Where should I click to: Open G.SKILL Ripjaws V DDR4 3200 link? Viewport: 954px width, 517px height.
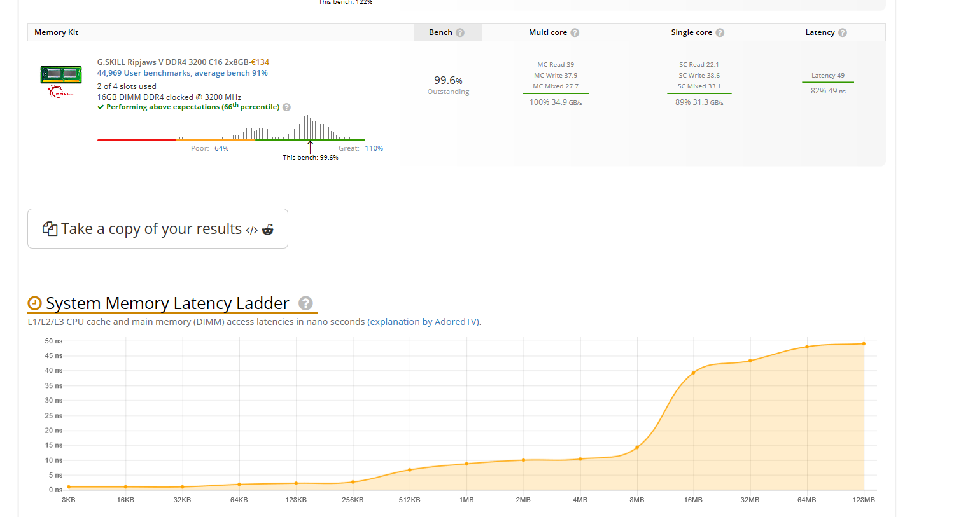coord(173,62)
